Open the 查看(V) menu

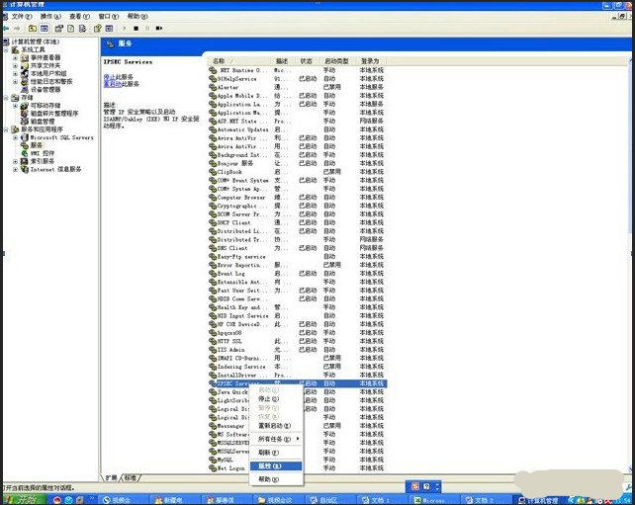(x=79, y=16)
